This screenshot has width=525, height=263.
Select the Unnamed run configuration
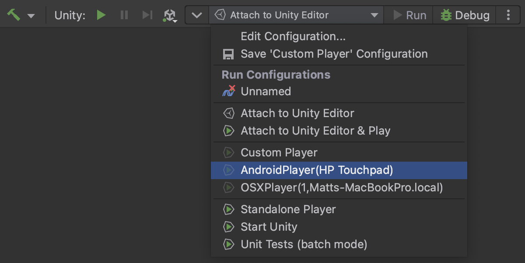tap(266, 91)
